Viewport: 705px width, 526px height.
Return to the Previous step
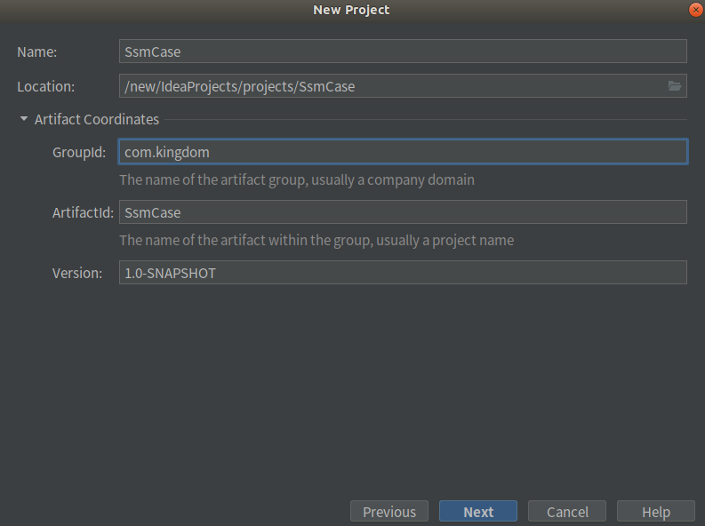click(389, 512)
